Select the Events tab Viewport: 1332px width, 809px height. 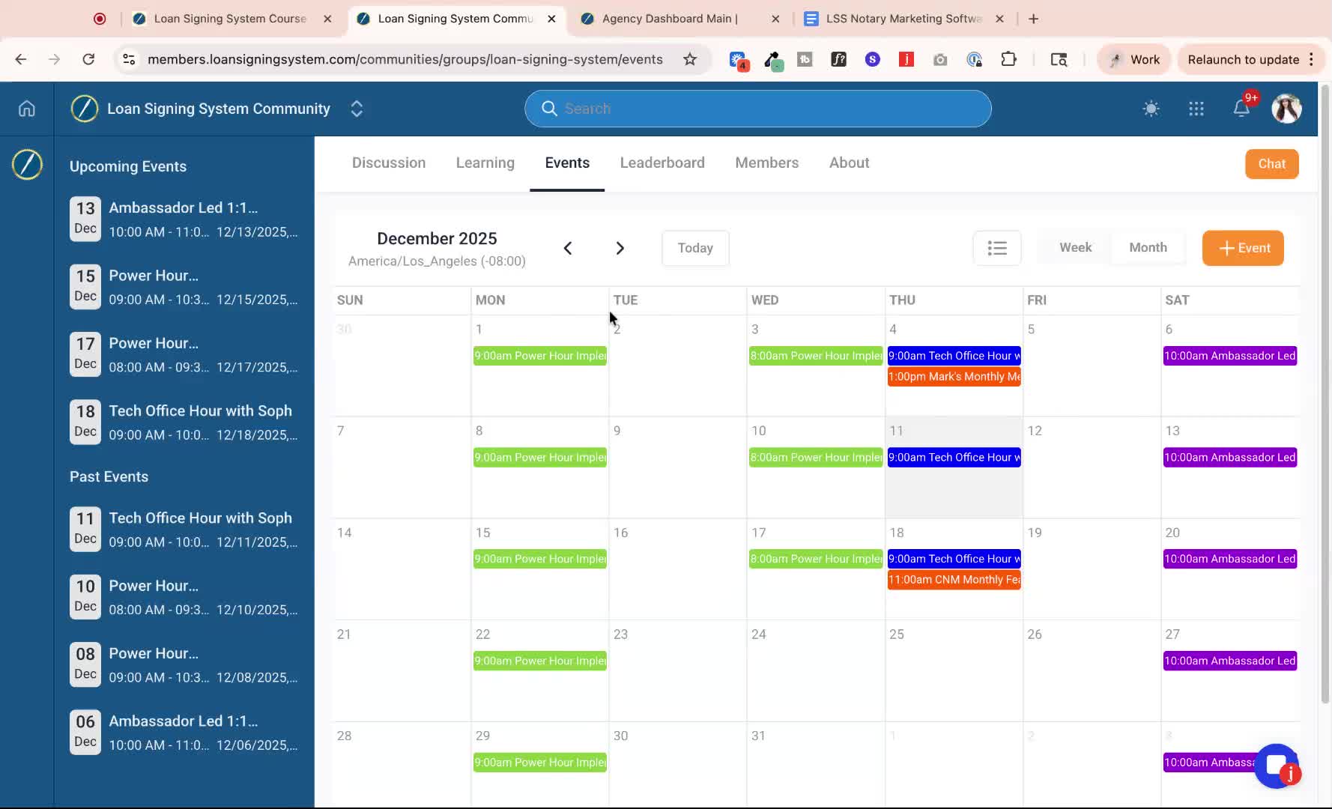coord(567,163)
